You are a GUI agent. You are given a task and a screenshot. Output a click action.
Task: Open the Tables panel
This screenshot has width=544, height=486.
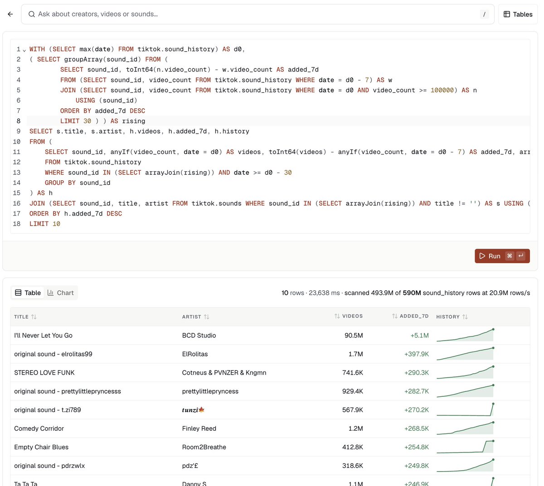[x=518, y=14]
